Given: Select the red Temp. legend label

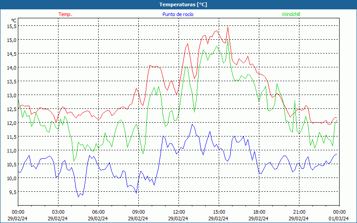Looking at the screenshot, I should (65, 14).
